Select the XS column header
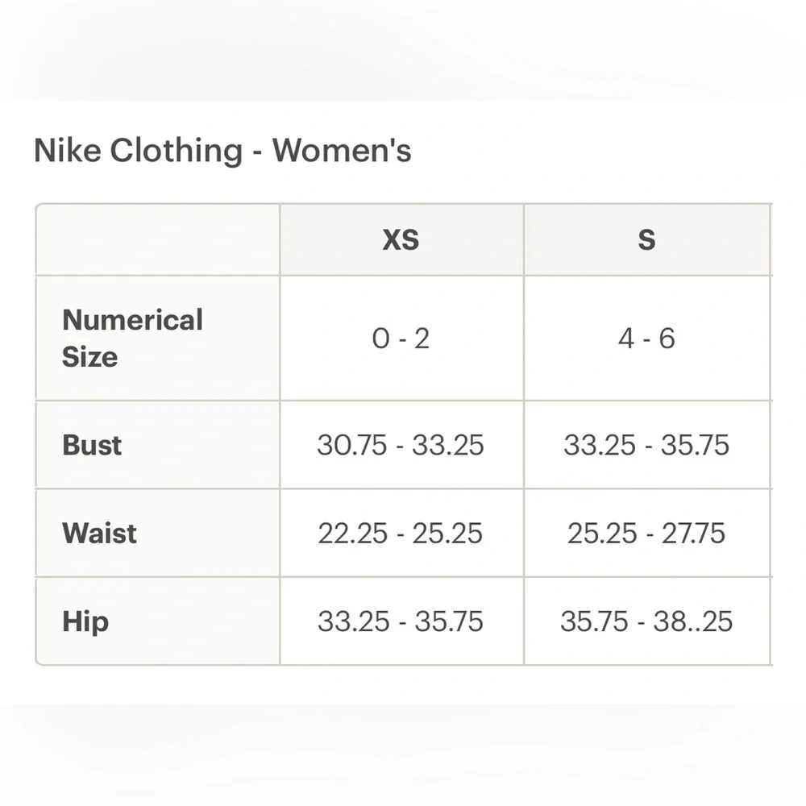This screenshot has width=806, height=806. tap(401, 239)
